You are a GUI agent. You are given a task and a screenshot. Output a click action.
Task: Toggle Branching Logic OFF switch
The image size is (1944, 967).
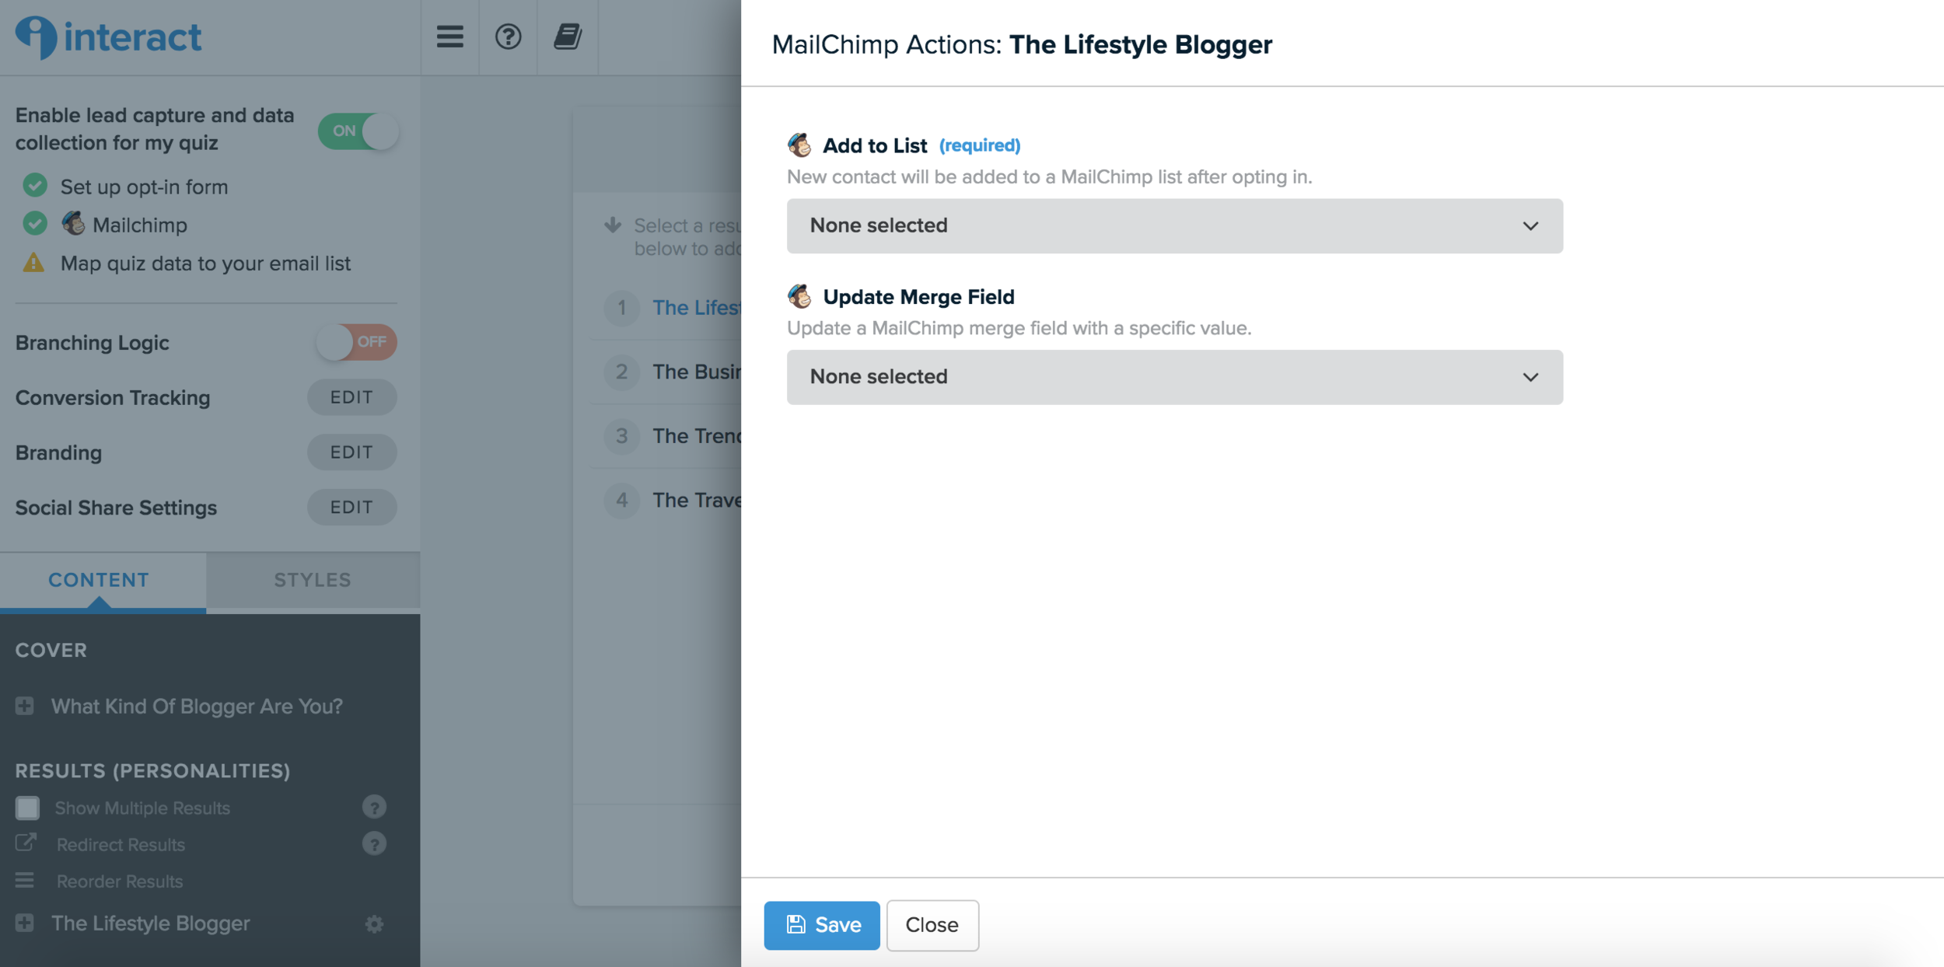tap(356, 341)
